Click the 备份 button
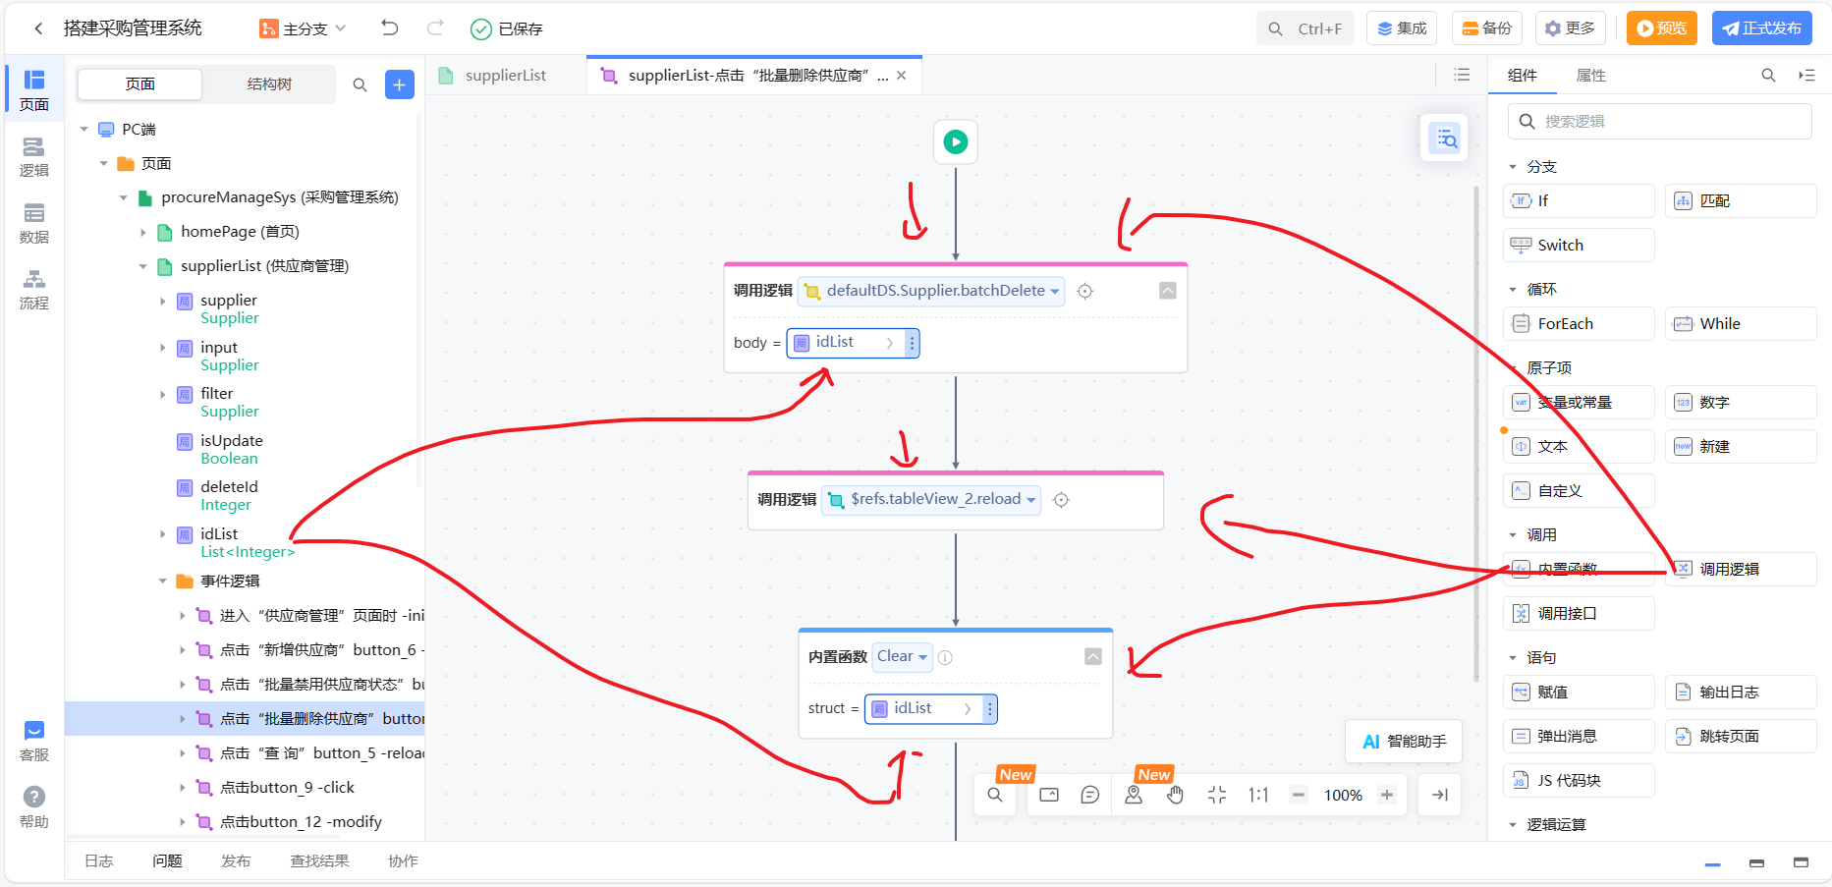The image size is (1832, 887). click(1487, 28)
